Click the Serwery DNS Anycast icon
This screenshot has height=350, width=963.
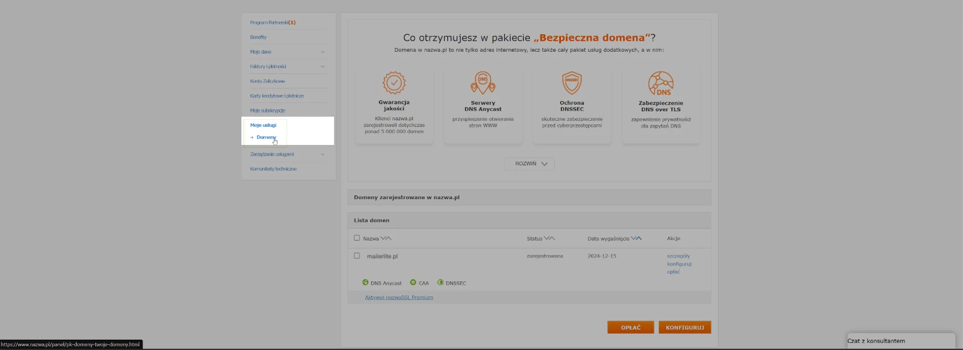[483, 83]
